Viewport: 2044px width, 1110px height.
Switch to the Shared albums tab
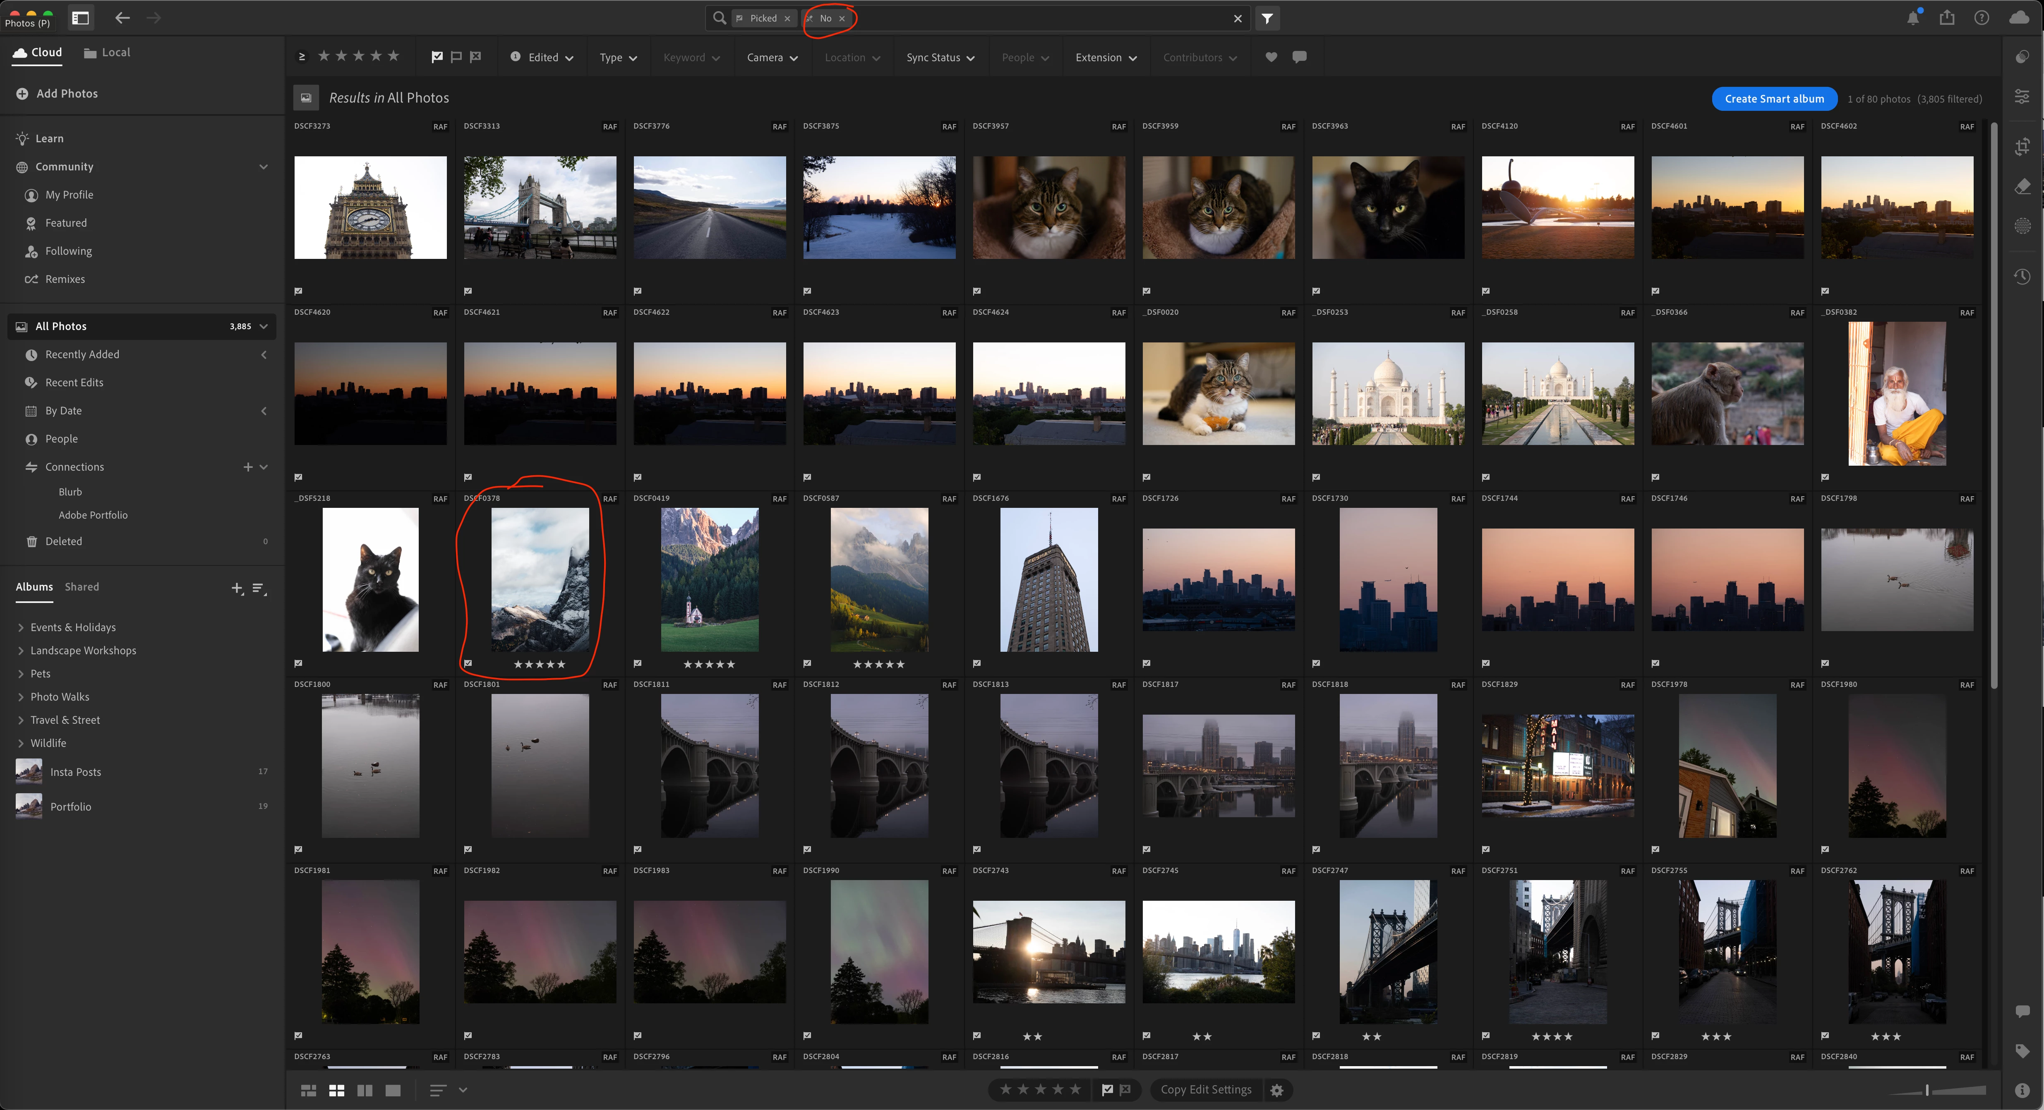tap(82, 587)
